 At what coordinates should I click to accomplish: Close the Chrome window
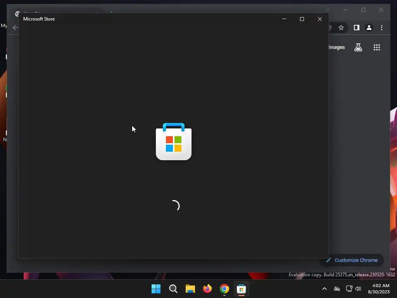[381, 10]
